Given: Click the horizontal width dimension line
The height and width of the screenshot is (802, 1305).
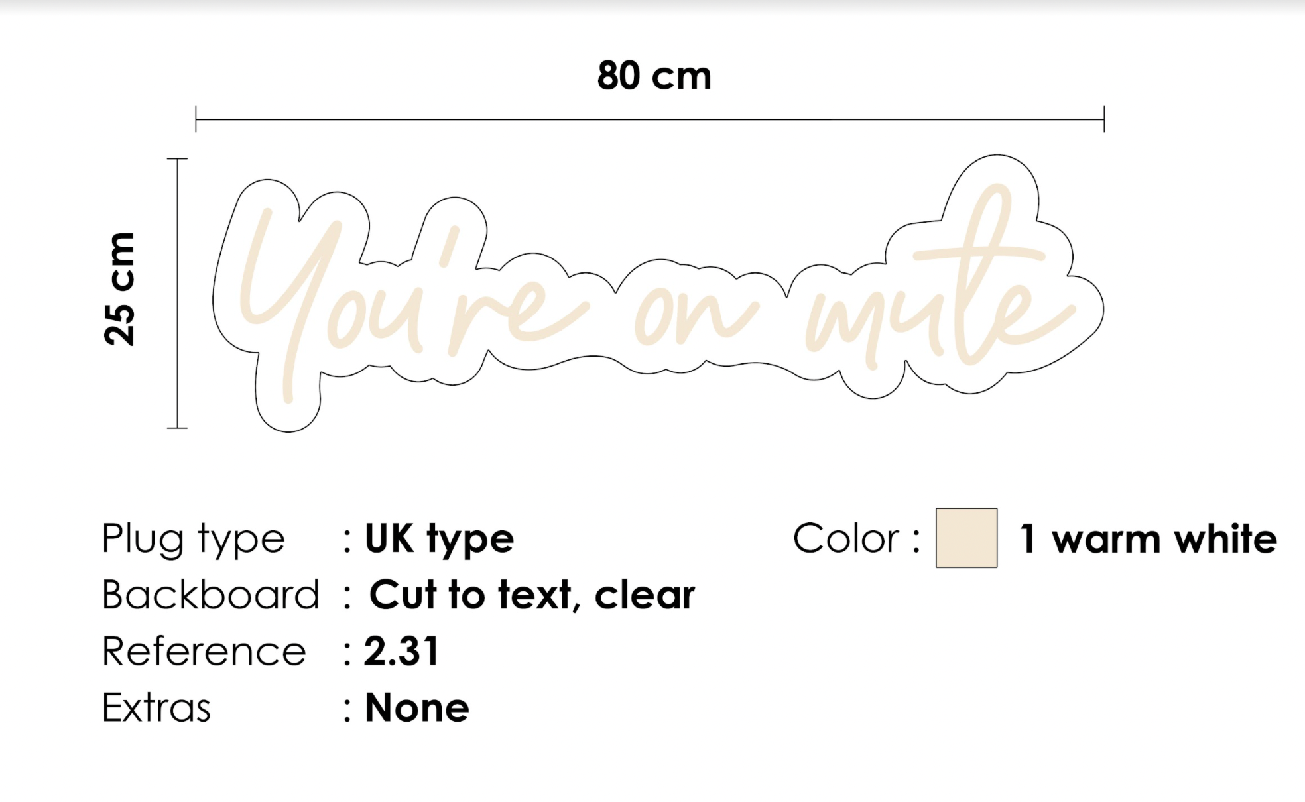Looking at the screenshot, I should point(650,119).
